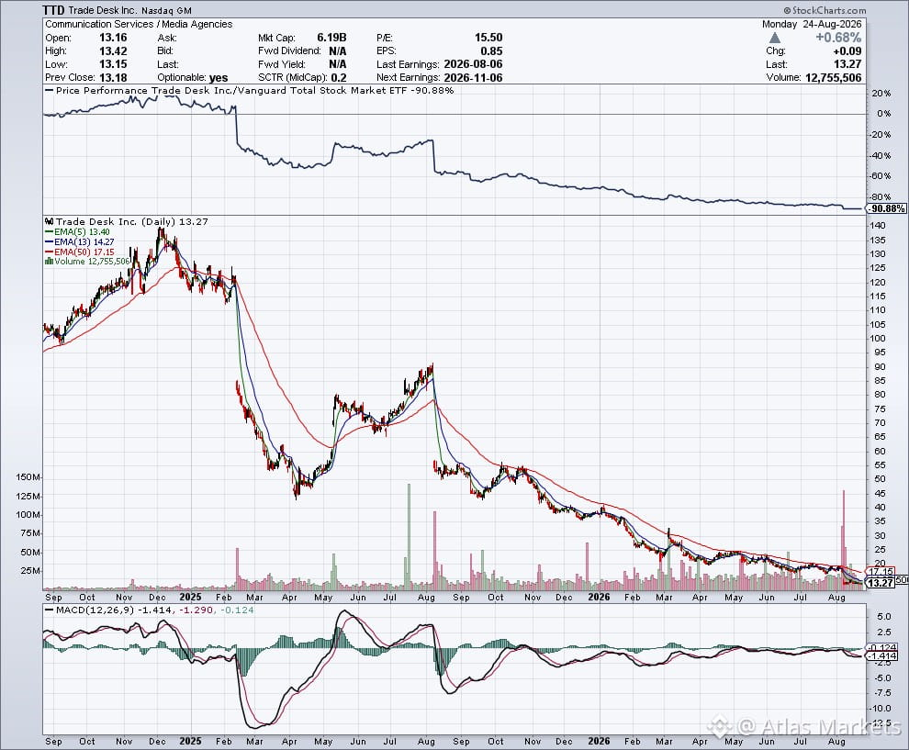Click the Volume: 12,755,506 value in quote header
Viewport: 909px width, 750px height.
pos(833,78)
